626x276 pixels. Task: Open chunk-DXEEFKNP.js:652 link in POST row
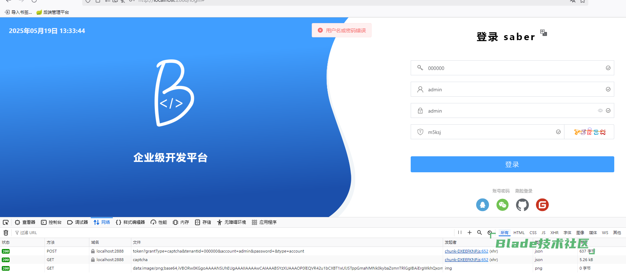466,251
